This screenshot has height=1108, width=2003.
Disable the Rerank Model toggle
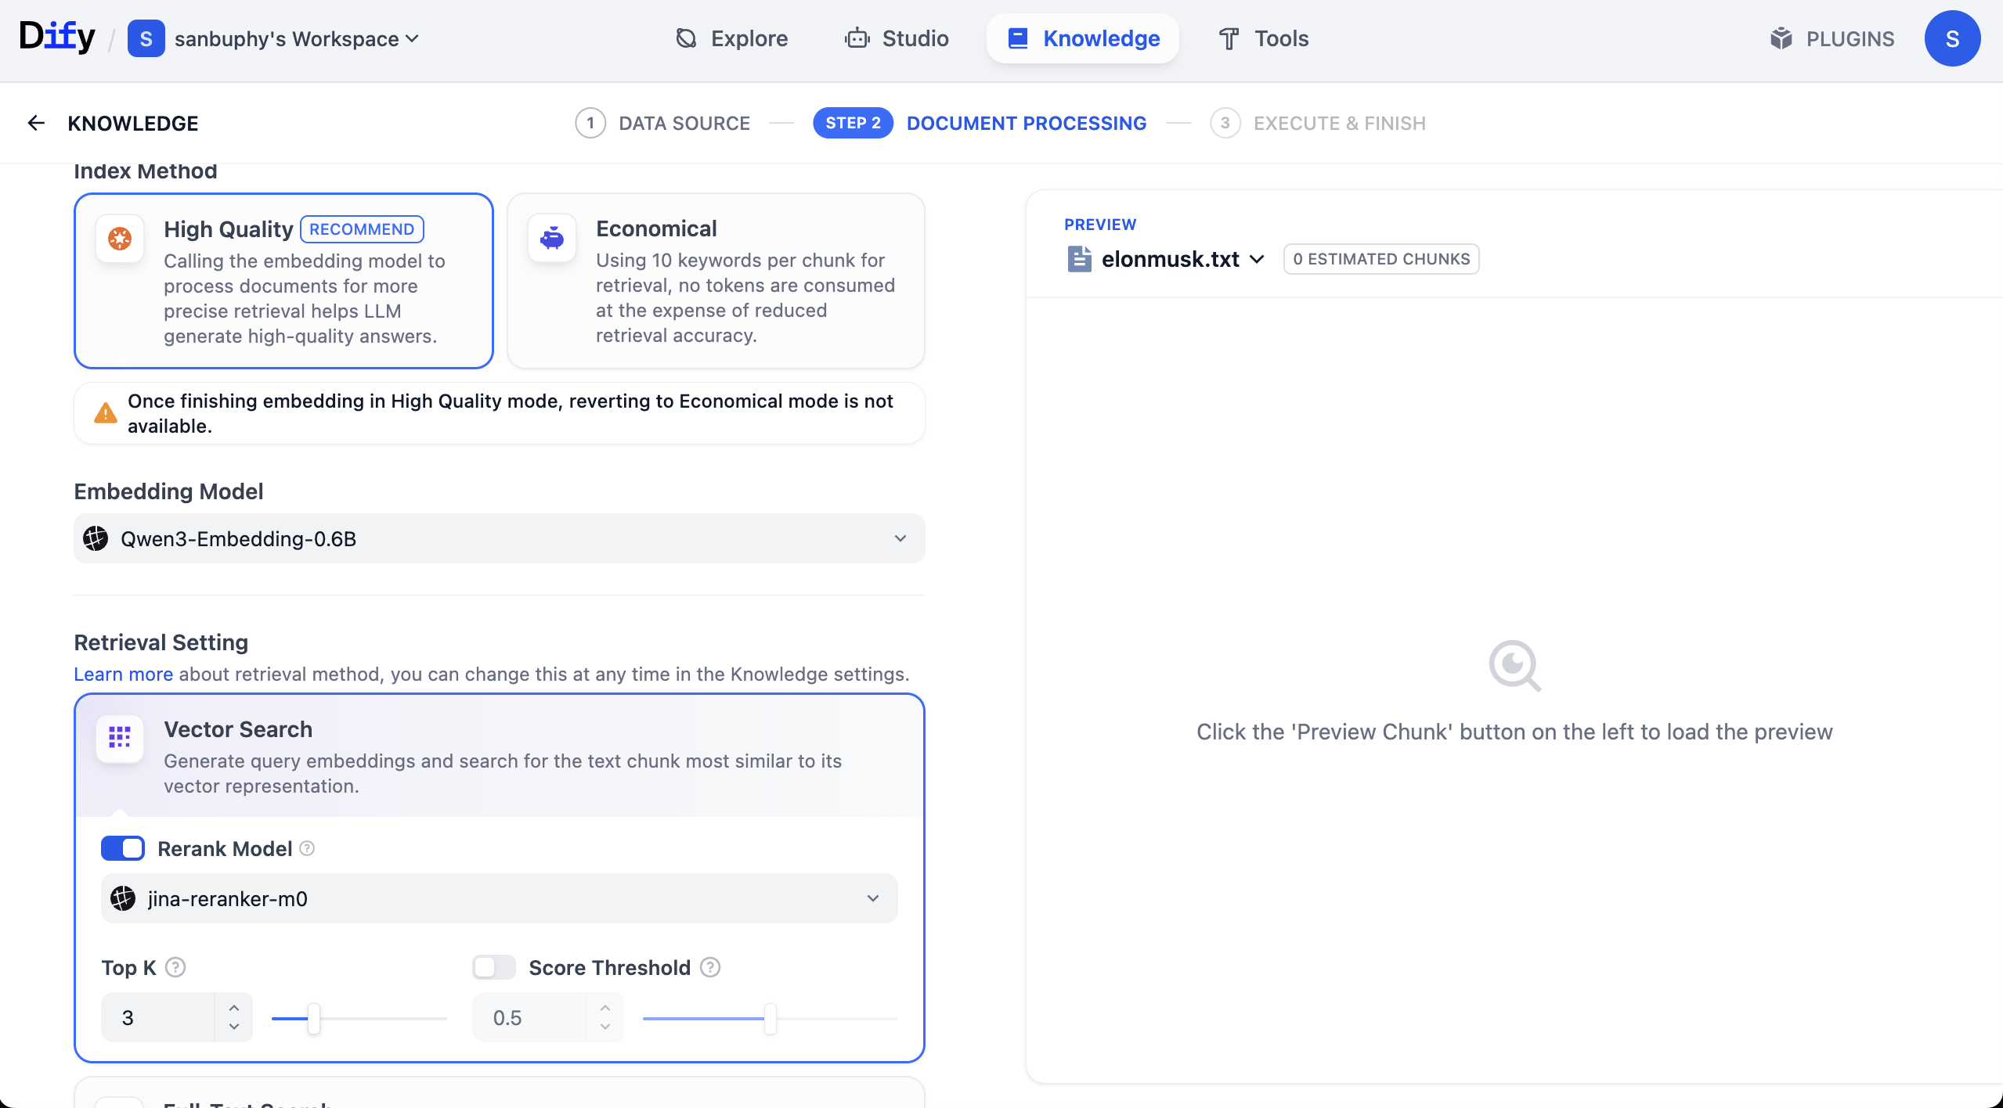(x=123, y=848)
